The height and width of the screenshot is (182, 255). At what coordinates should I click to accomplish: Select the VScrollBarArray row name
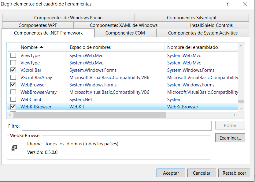click(x=36, y=78)
